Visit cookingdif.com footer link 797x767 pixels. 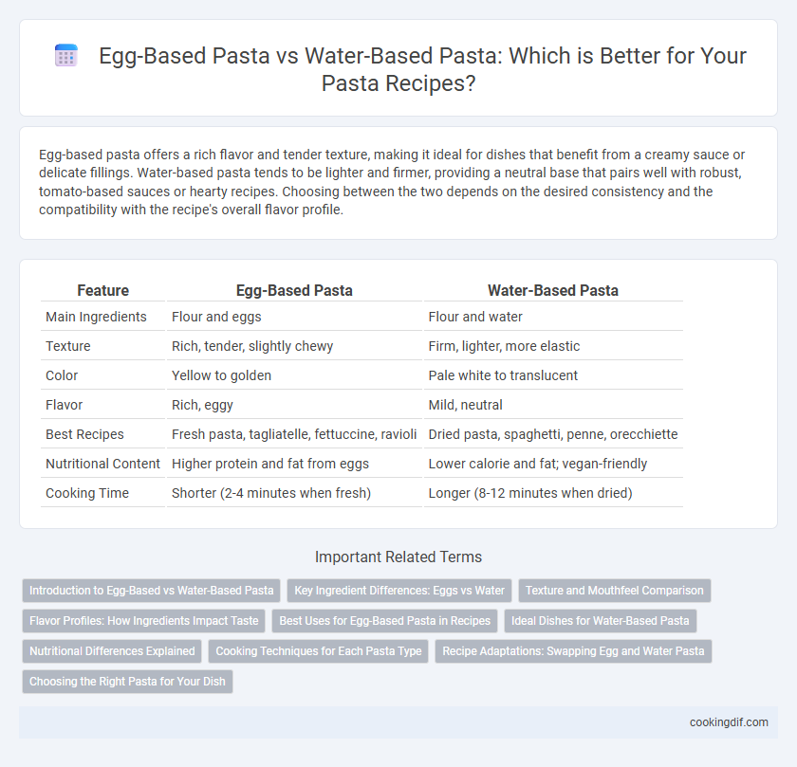point(729,722)
